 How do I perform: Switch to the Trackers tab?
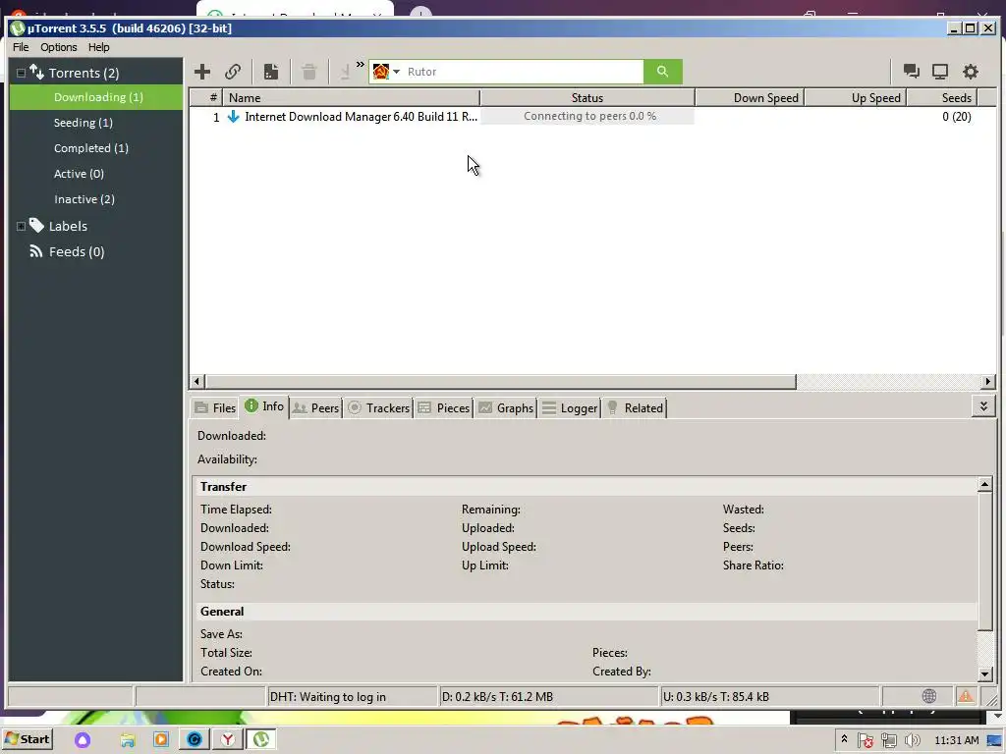click(x=378, y=407)
